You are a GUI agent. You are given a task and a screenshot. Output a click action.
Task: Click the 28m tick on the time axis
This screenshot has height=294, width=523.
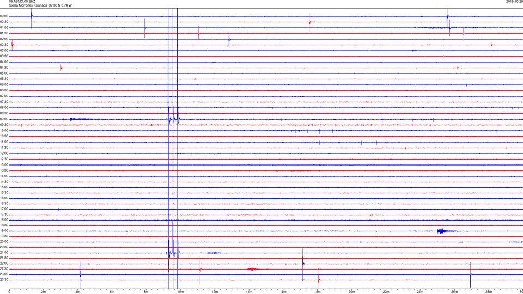(489, 292)
